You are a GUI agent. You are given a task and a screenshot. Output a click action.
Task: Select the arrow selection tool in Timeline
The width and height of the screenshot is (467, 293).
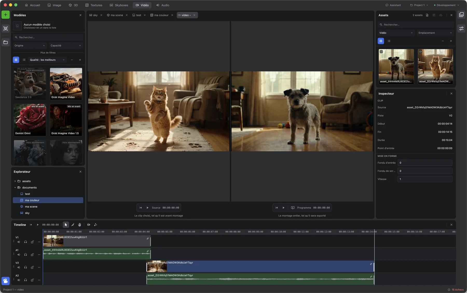pyautogui.click(x=66, y=225)
